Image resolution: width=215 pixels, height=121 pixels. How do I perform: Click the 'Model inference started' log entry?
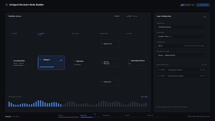tap(181, 76)
